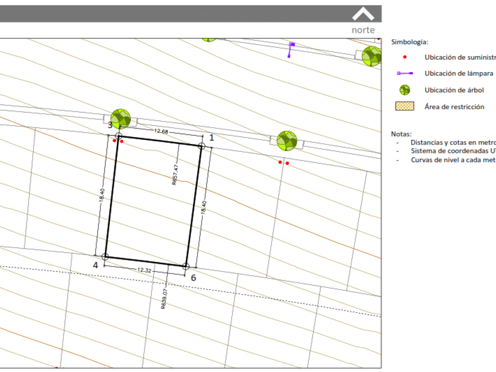This screenshot has height=372, width=496.
Task: Click the circle marker at vertex 4
Action: pos(105,256)
